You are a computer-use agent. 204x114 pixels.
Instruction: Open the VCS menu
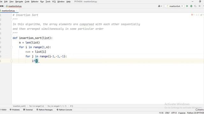(x=54, y=2)
